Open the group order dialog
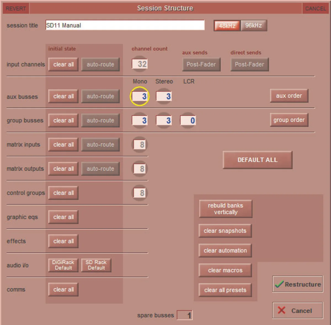This screenshot has width=331, height=325. [x=289, y=120]
